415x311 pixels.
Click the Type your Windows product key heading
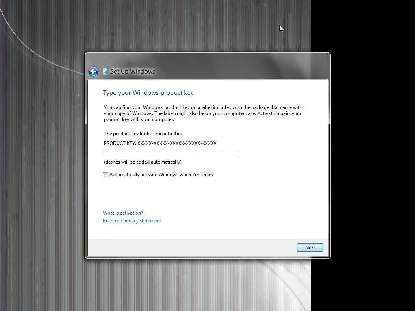coord(148,93)
